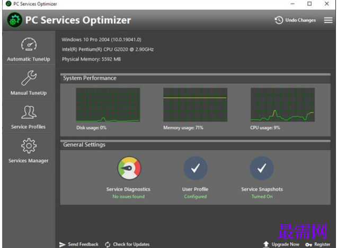This screenshot has width=337, height=248.
Task: Select the Services Manager label
Action: (29, 161)
